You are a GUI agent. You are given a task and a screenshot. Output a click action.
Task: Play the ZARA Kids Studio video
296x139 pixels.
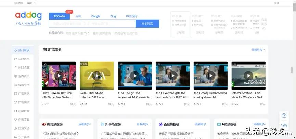[96, 76]
